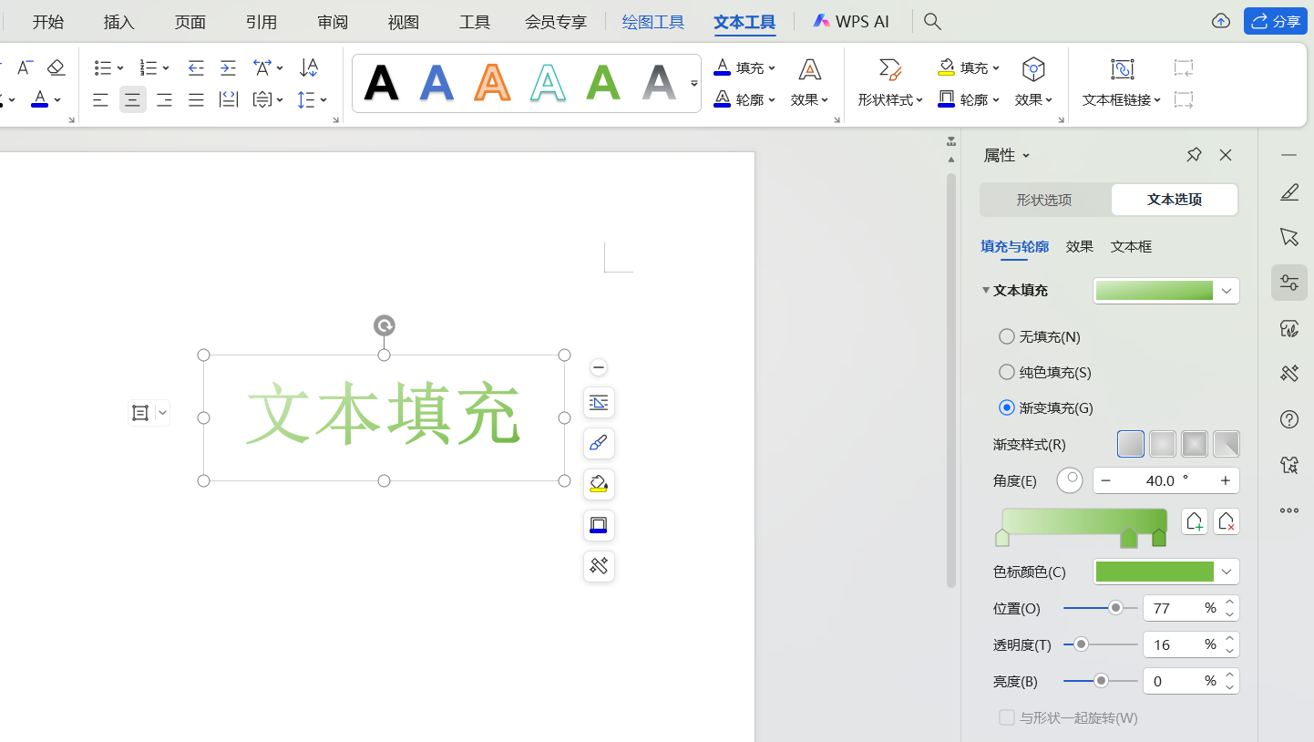Select the Format Painter brush beside the text box

point(598,443)
